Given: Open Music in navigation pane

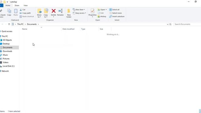Looking at the screenshot, I should coord(5,55).
